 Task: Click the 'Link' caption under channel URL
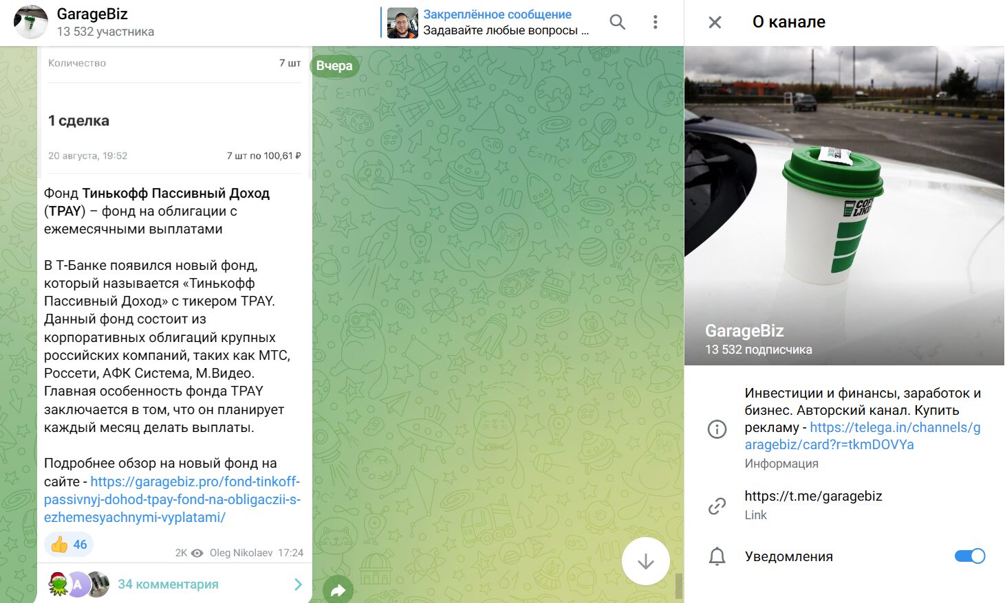(755, 515)
